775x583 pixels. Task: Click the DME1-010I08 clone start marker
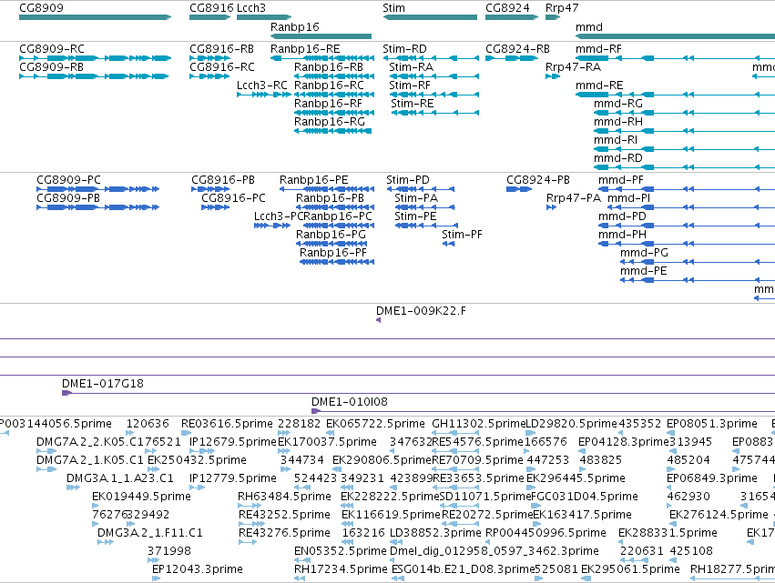click(316, 411)
